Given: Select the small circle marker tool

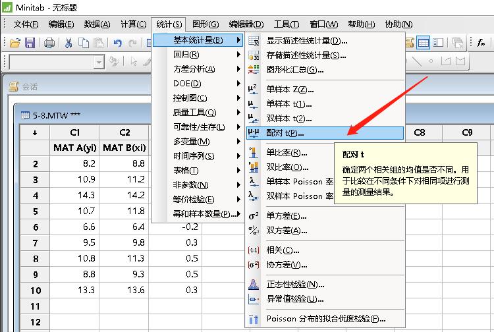Looking at the screenshot, I should pyautogui.click(x=431, y=61).
